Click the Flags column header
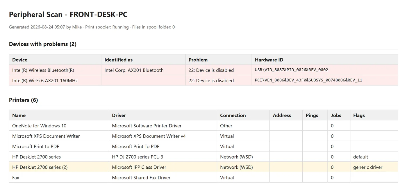The width and height of the screenshot is (407, 187). (x=359, y=115)
